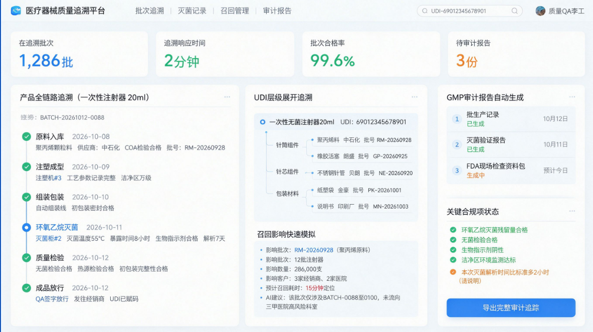Image resolution: width=593 pixels, height=332 pixels.
Task: Click the step number 3 badge for FDA现场检查资料包
Action: pos(457,171)
